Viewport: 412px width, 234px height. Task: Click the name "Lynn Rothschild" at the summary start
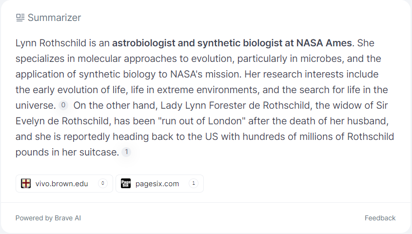(51, 43)
